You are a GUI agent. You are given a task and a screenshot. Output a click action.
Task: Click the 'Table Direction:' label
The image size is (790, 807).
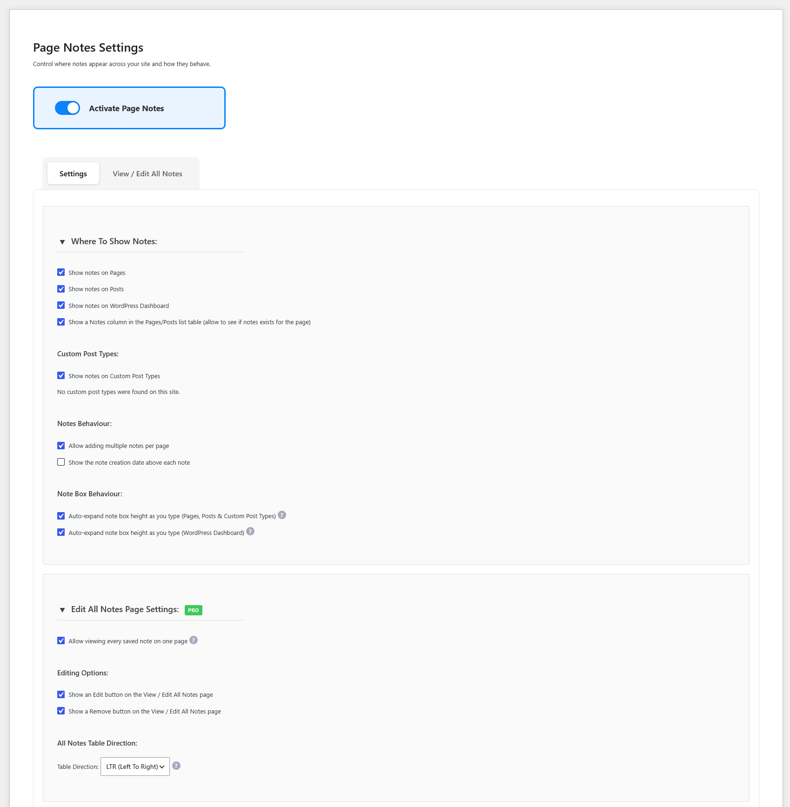coord(78,767)
